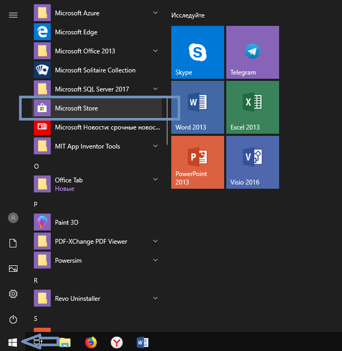Click the app list scrollbar
Viewport: 342px width, 351px height.
(x=167, y=122)
